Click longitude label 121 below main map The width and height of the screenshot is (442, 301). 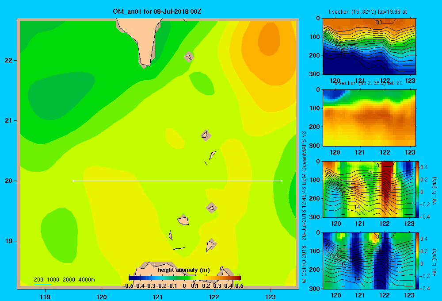click(x=158, y=297)
